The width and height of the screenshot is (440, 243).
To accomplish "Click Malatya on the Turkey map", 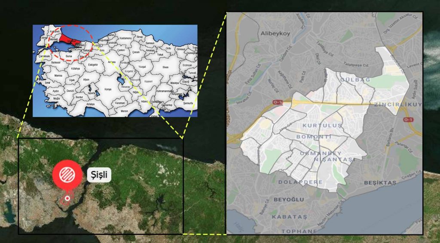I will point(174,83).
